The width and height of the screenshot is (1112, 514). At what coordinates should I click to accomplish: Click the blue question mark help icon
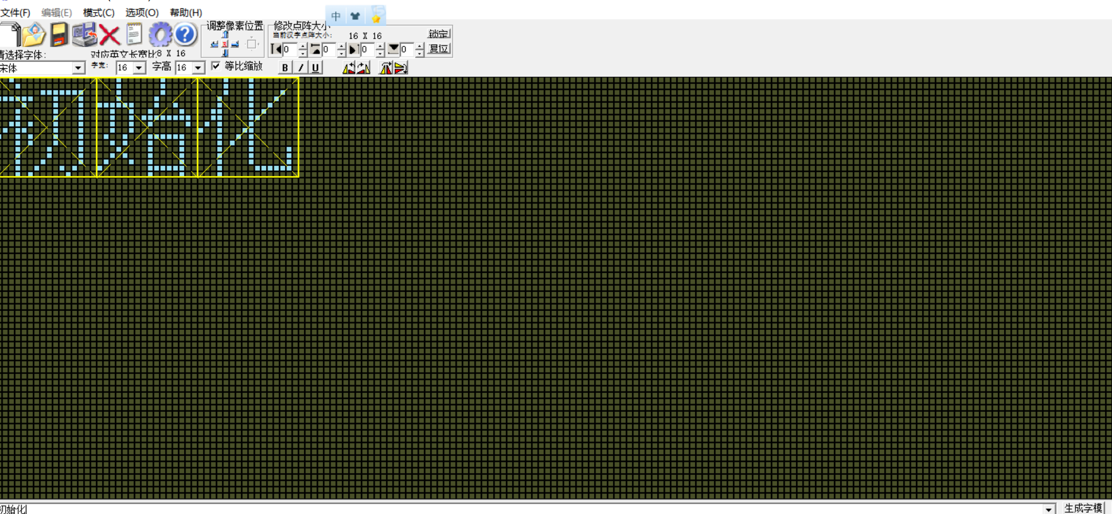[185, 35]
